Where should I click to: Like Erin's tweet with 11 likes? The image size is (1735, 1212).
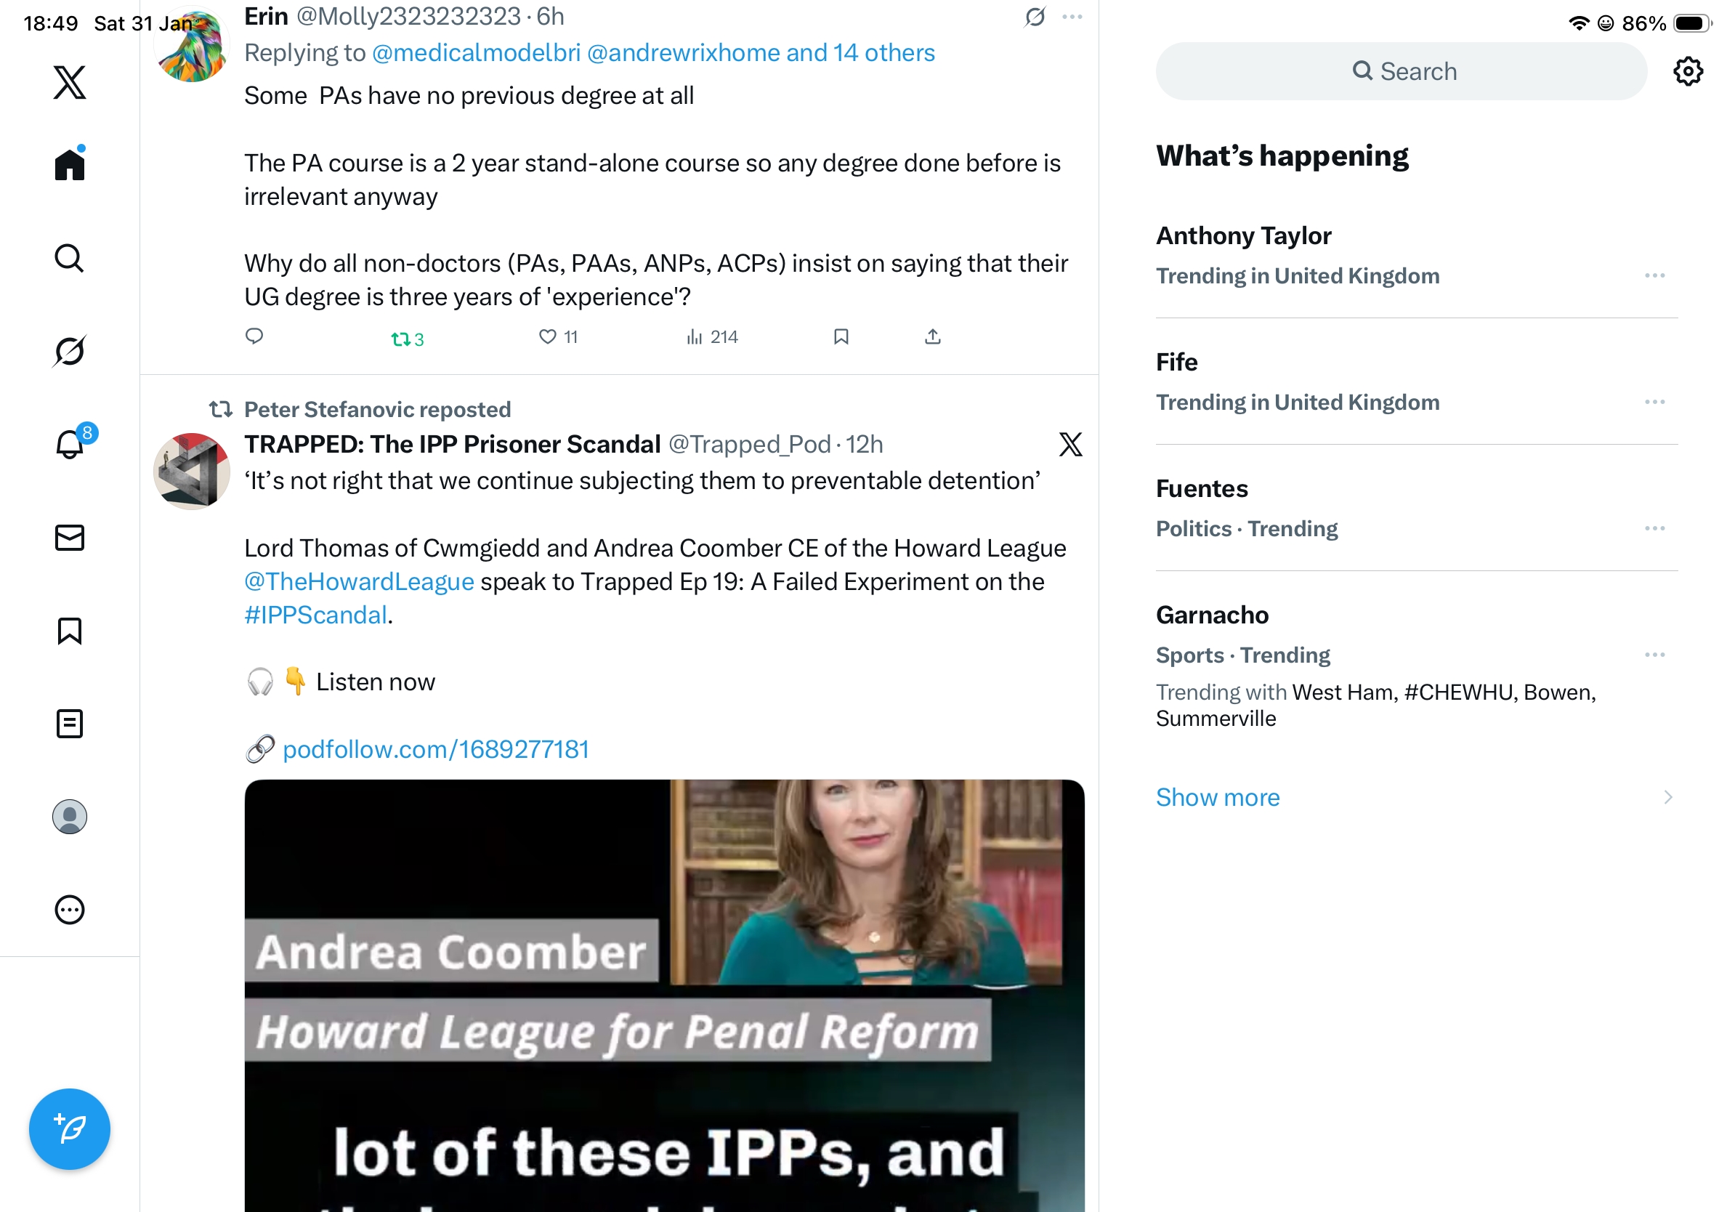(x=558, y=337)
